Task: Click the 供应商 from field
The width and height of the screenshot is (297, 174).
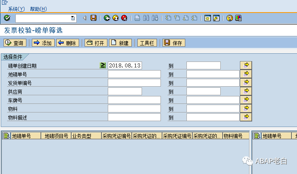Action: tap(125, 91)
